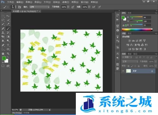Open the Filter menu

click(65, 2)
